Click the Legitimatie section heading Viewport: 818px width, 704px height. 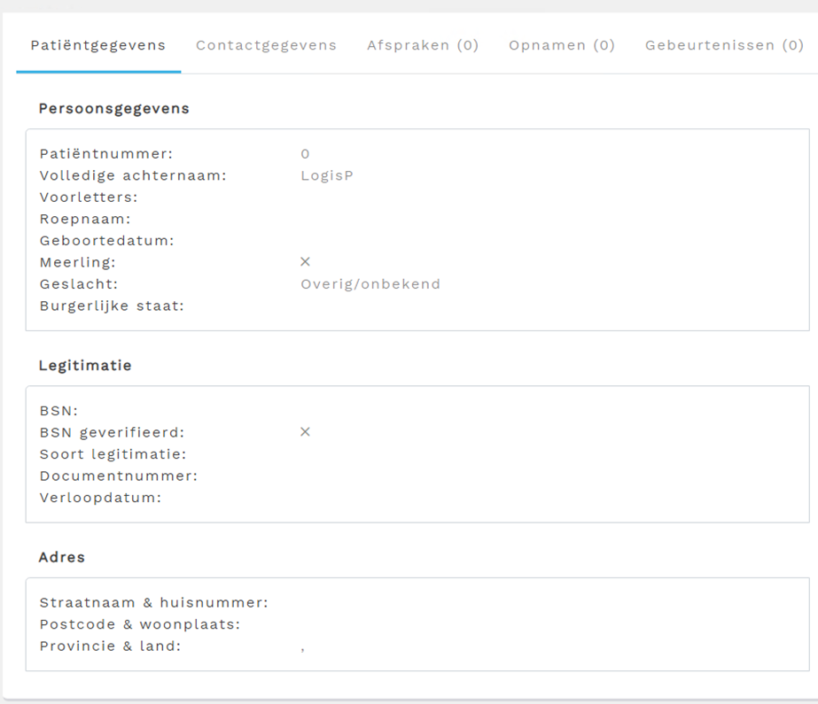tap(85, 366)
